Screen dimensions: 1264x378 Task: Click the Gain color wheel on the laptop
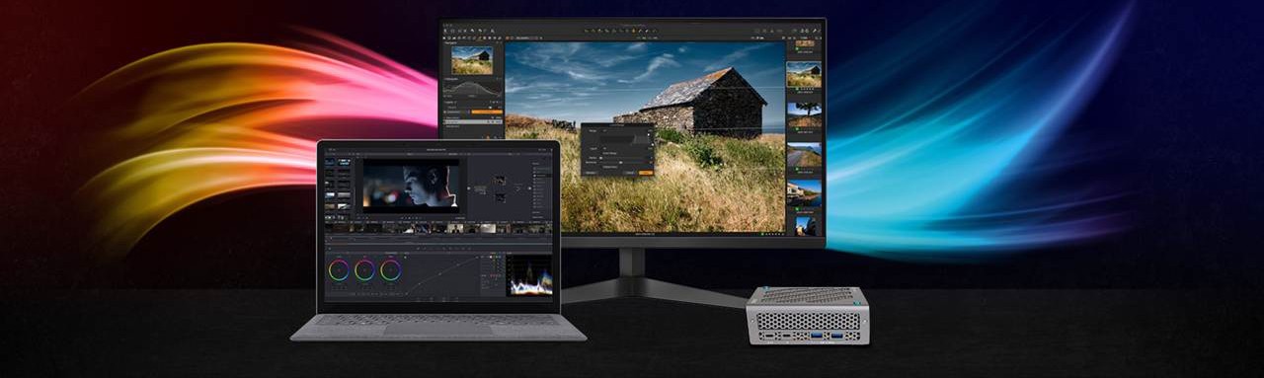[390, 269]
